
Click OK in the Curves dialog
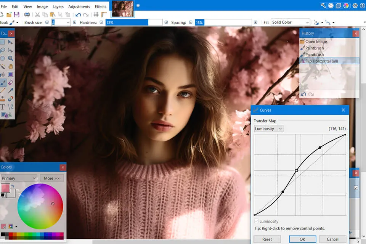pos(302,239)
